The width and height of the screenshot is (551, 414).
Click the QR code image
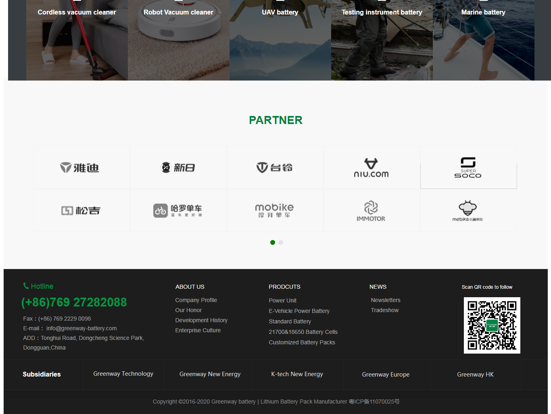tap(492, 325)
